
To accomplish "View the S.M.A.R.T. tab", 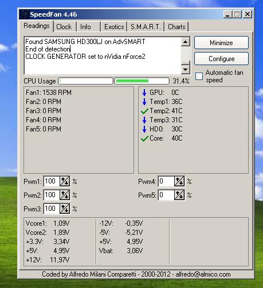I will pyautogui.click(x=146, y=27).
